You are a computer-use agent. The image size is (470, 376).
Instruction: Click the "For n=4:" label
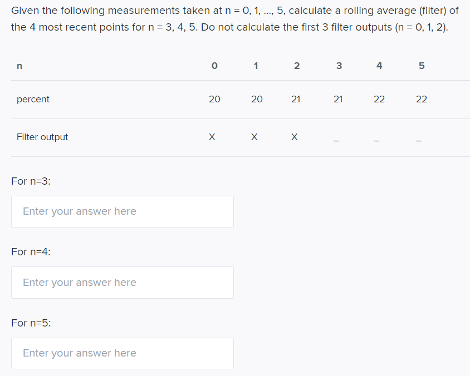pos(31,252)
